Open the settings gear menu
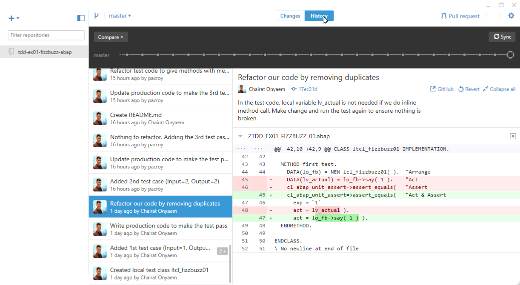The width and height of the screenshot is (520, 285). point(511,16)
